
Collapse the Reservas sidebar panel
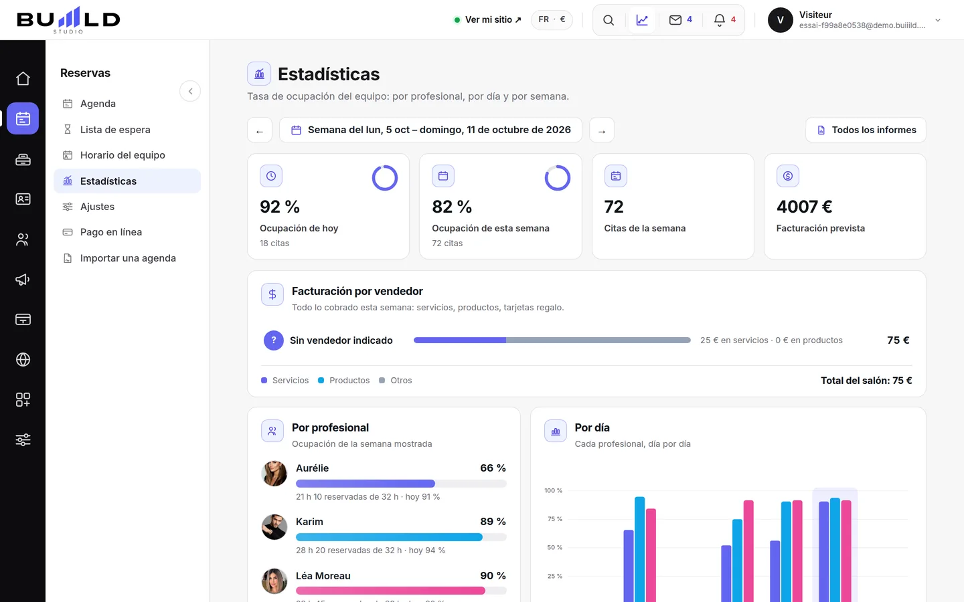(x=190, y=91)
